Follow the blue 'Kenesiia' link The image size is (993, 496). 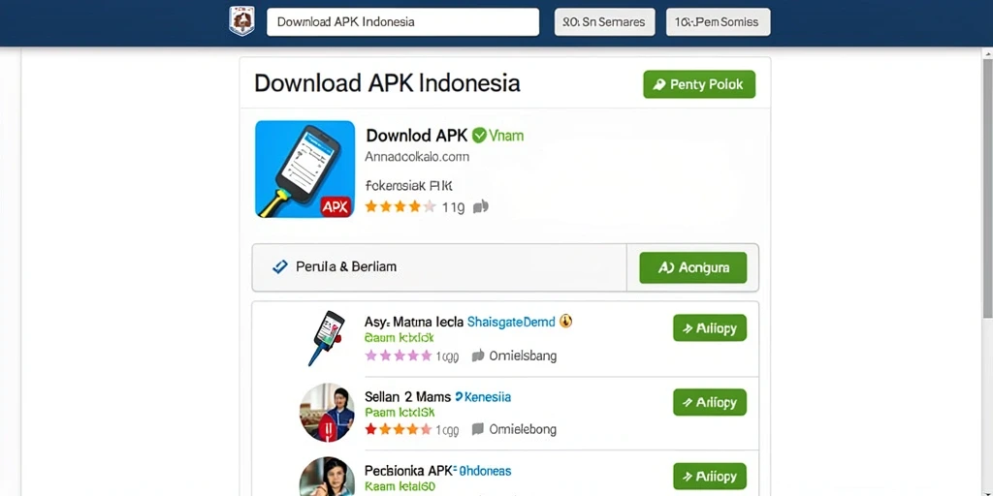pos(487,396)
